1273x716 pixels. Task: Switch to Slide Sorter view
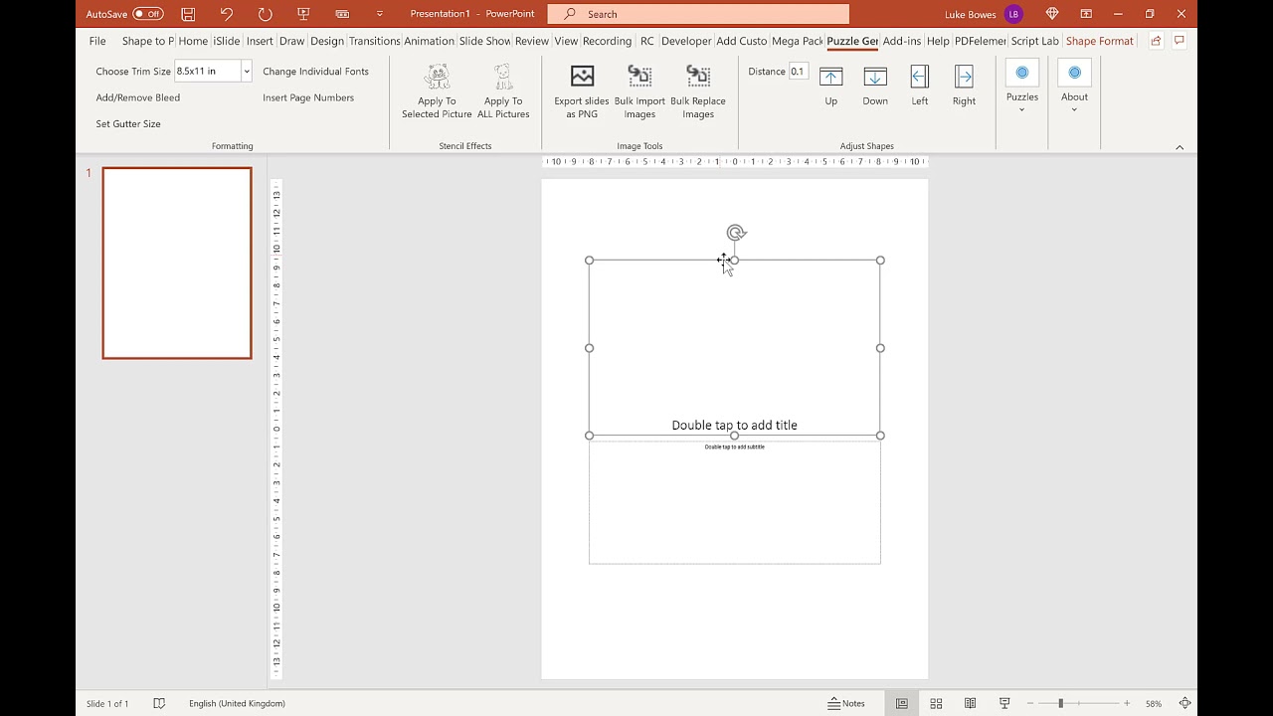(x=936, y=703)
